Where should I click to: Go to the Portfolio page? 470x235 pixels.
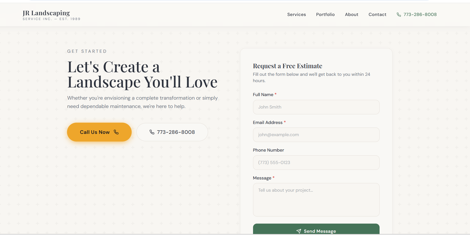(x=325, y=14)
